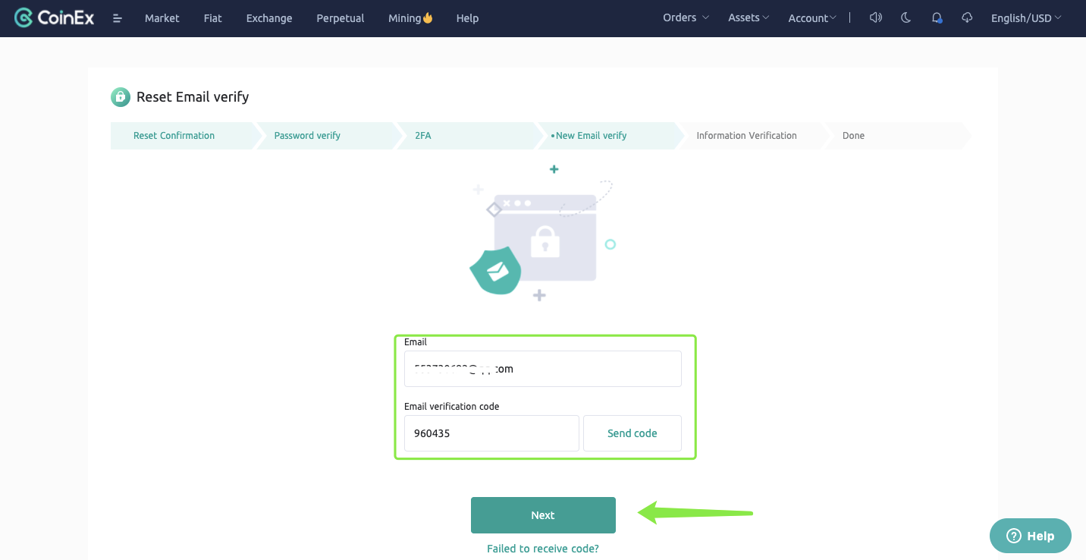Click the Failed to receive code link
Viewport: 1086px width, 560px height.
point(542,549)
